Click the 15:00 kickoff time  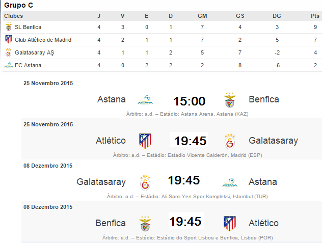pos(189,101)
